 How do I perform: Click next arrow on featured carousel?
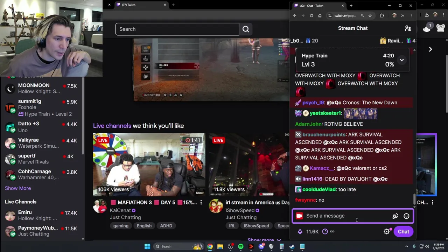coord(430,49)
